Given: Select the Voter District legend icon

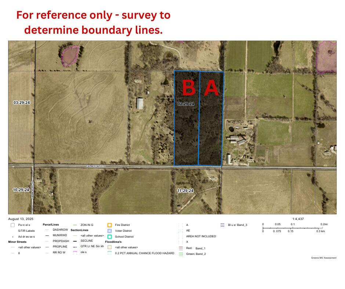Looking at the screenshot, I should [x=109, y=231].
